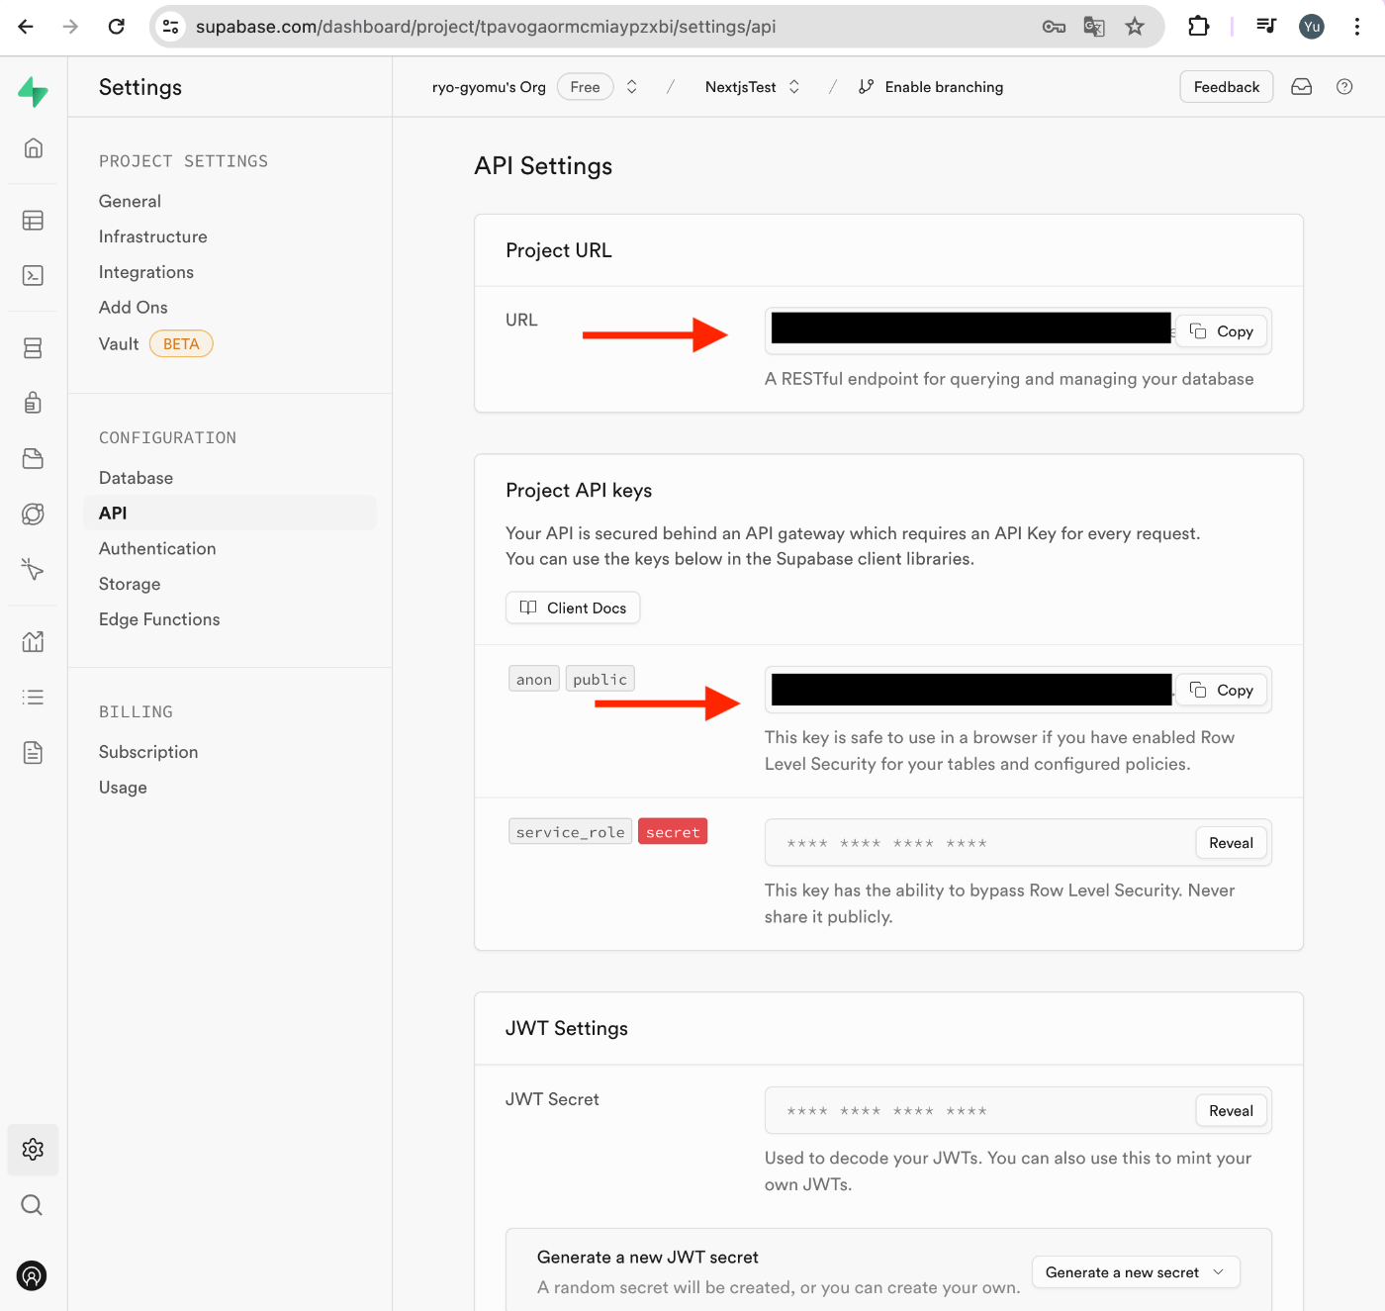Screen dimensions: 1385x1311
Task: Click the Feedback button
Action: pyautogui.click(x=1226, y=87)
